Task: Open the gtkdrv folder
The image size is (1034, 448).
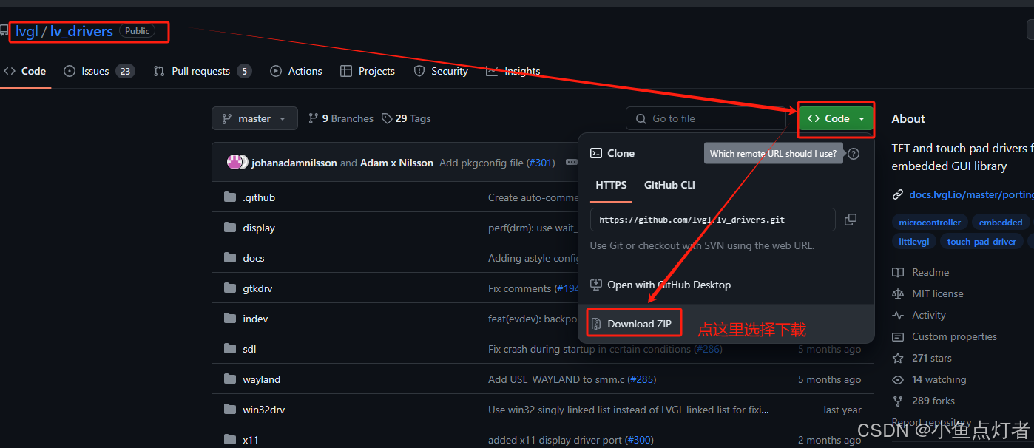Action: point(257,288)
